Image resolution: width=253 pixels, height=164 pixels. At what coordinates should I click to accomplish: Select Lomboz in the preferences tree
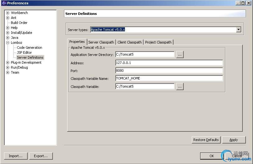(16, 43)
